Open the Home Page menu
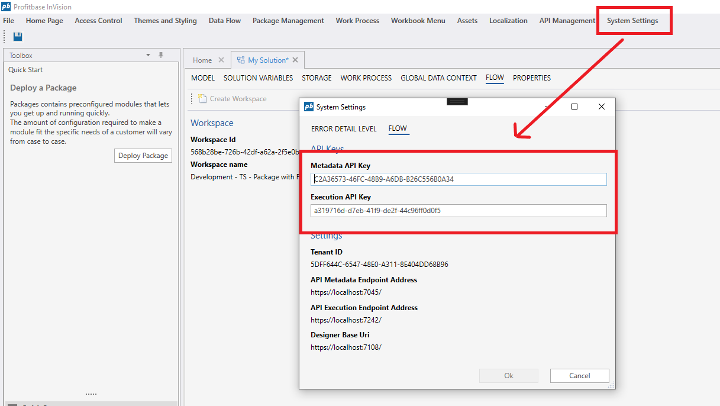The height and width of the screenshot is (406, 720). coord(44,21)
